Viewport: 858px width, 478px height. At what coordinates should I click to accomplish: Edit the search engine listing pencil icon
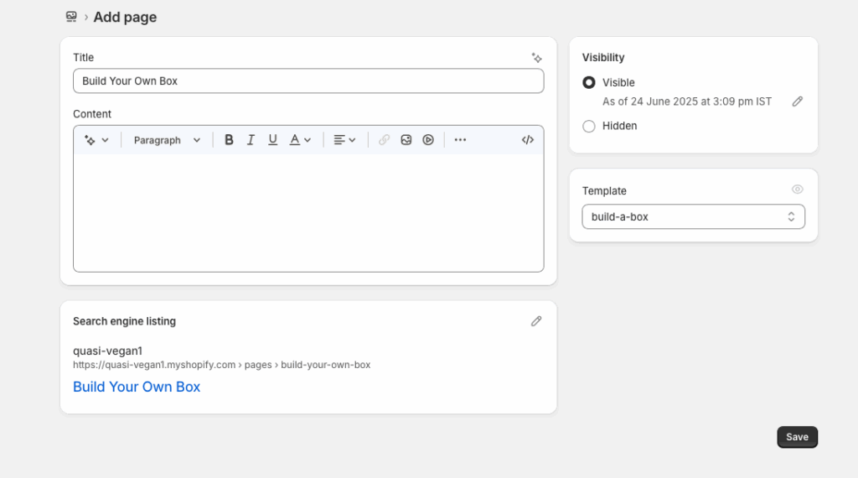536,321
